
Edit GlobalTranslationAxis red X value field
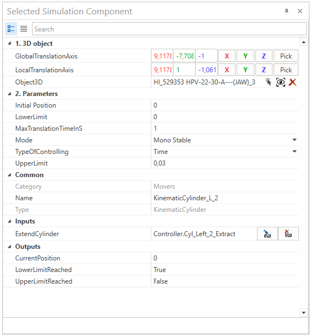[x=162, y=56]
